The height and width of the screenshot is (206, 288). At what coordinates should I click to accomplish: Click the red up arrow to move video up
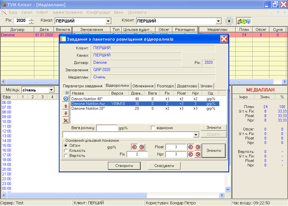66,106
